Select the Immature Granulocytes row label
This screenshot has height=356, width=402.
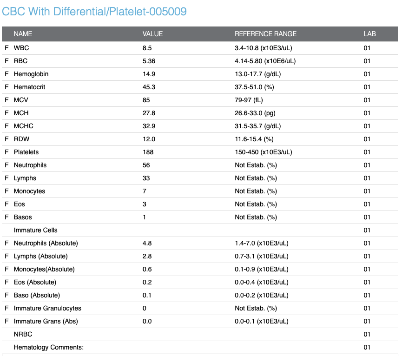tap(47, 308)
